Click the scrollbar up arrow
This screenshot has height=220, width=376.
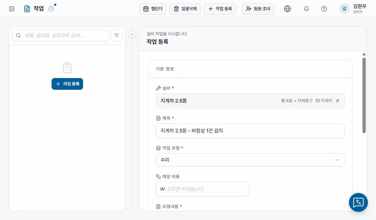364,54
